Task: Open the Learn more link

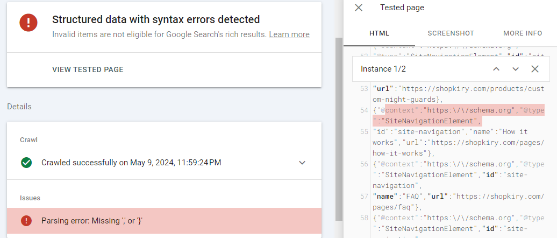Action: [x=289, y=34]
